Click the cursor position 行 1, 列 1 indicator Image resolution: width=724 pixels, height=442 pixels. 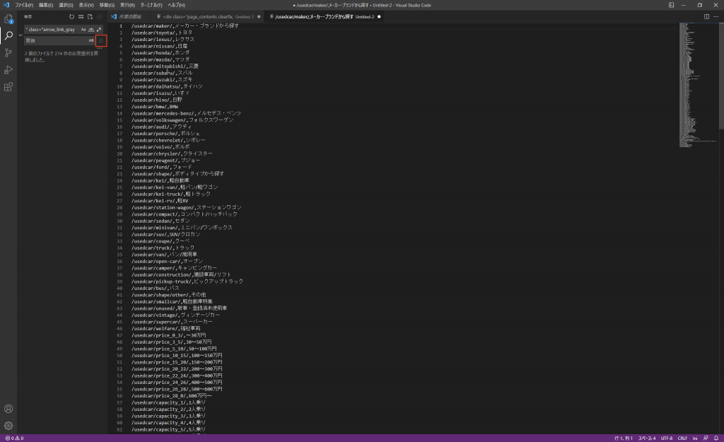(x=624, y=438)
